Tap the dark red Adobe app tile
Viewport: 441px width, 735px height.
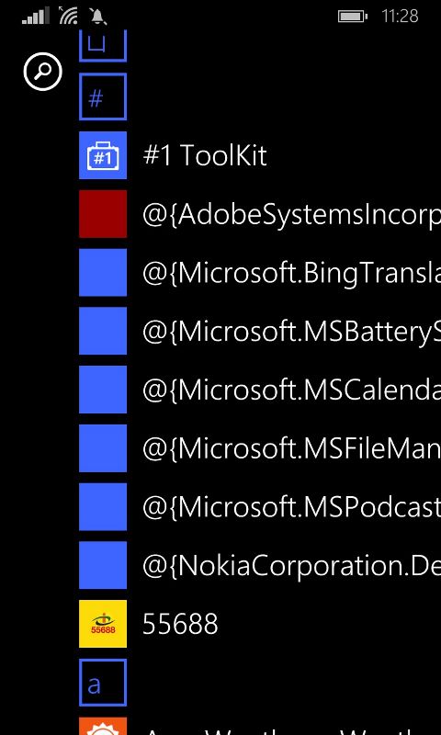103,214
